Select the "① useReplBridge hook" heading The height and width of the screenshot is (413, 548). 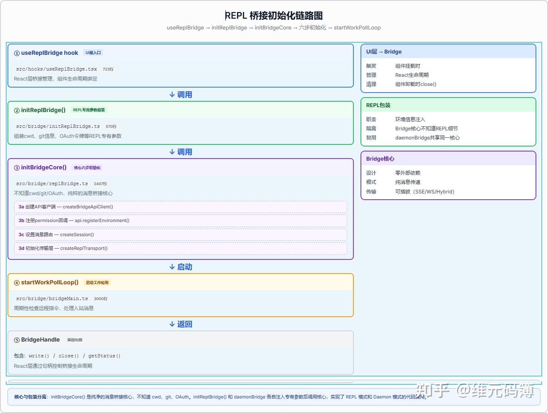(x=46, y=53)
